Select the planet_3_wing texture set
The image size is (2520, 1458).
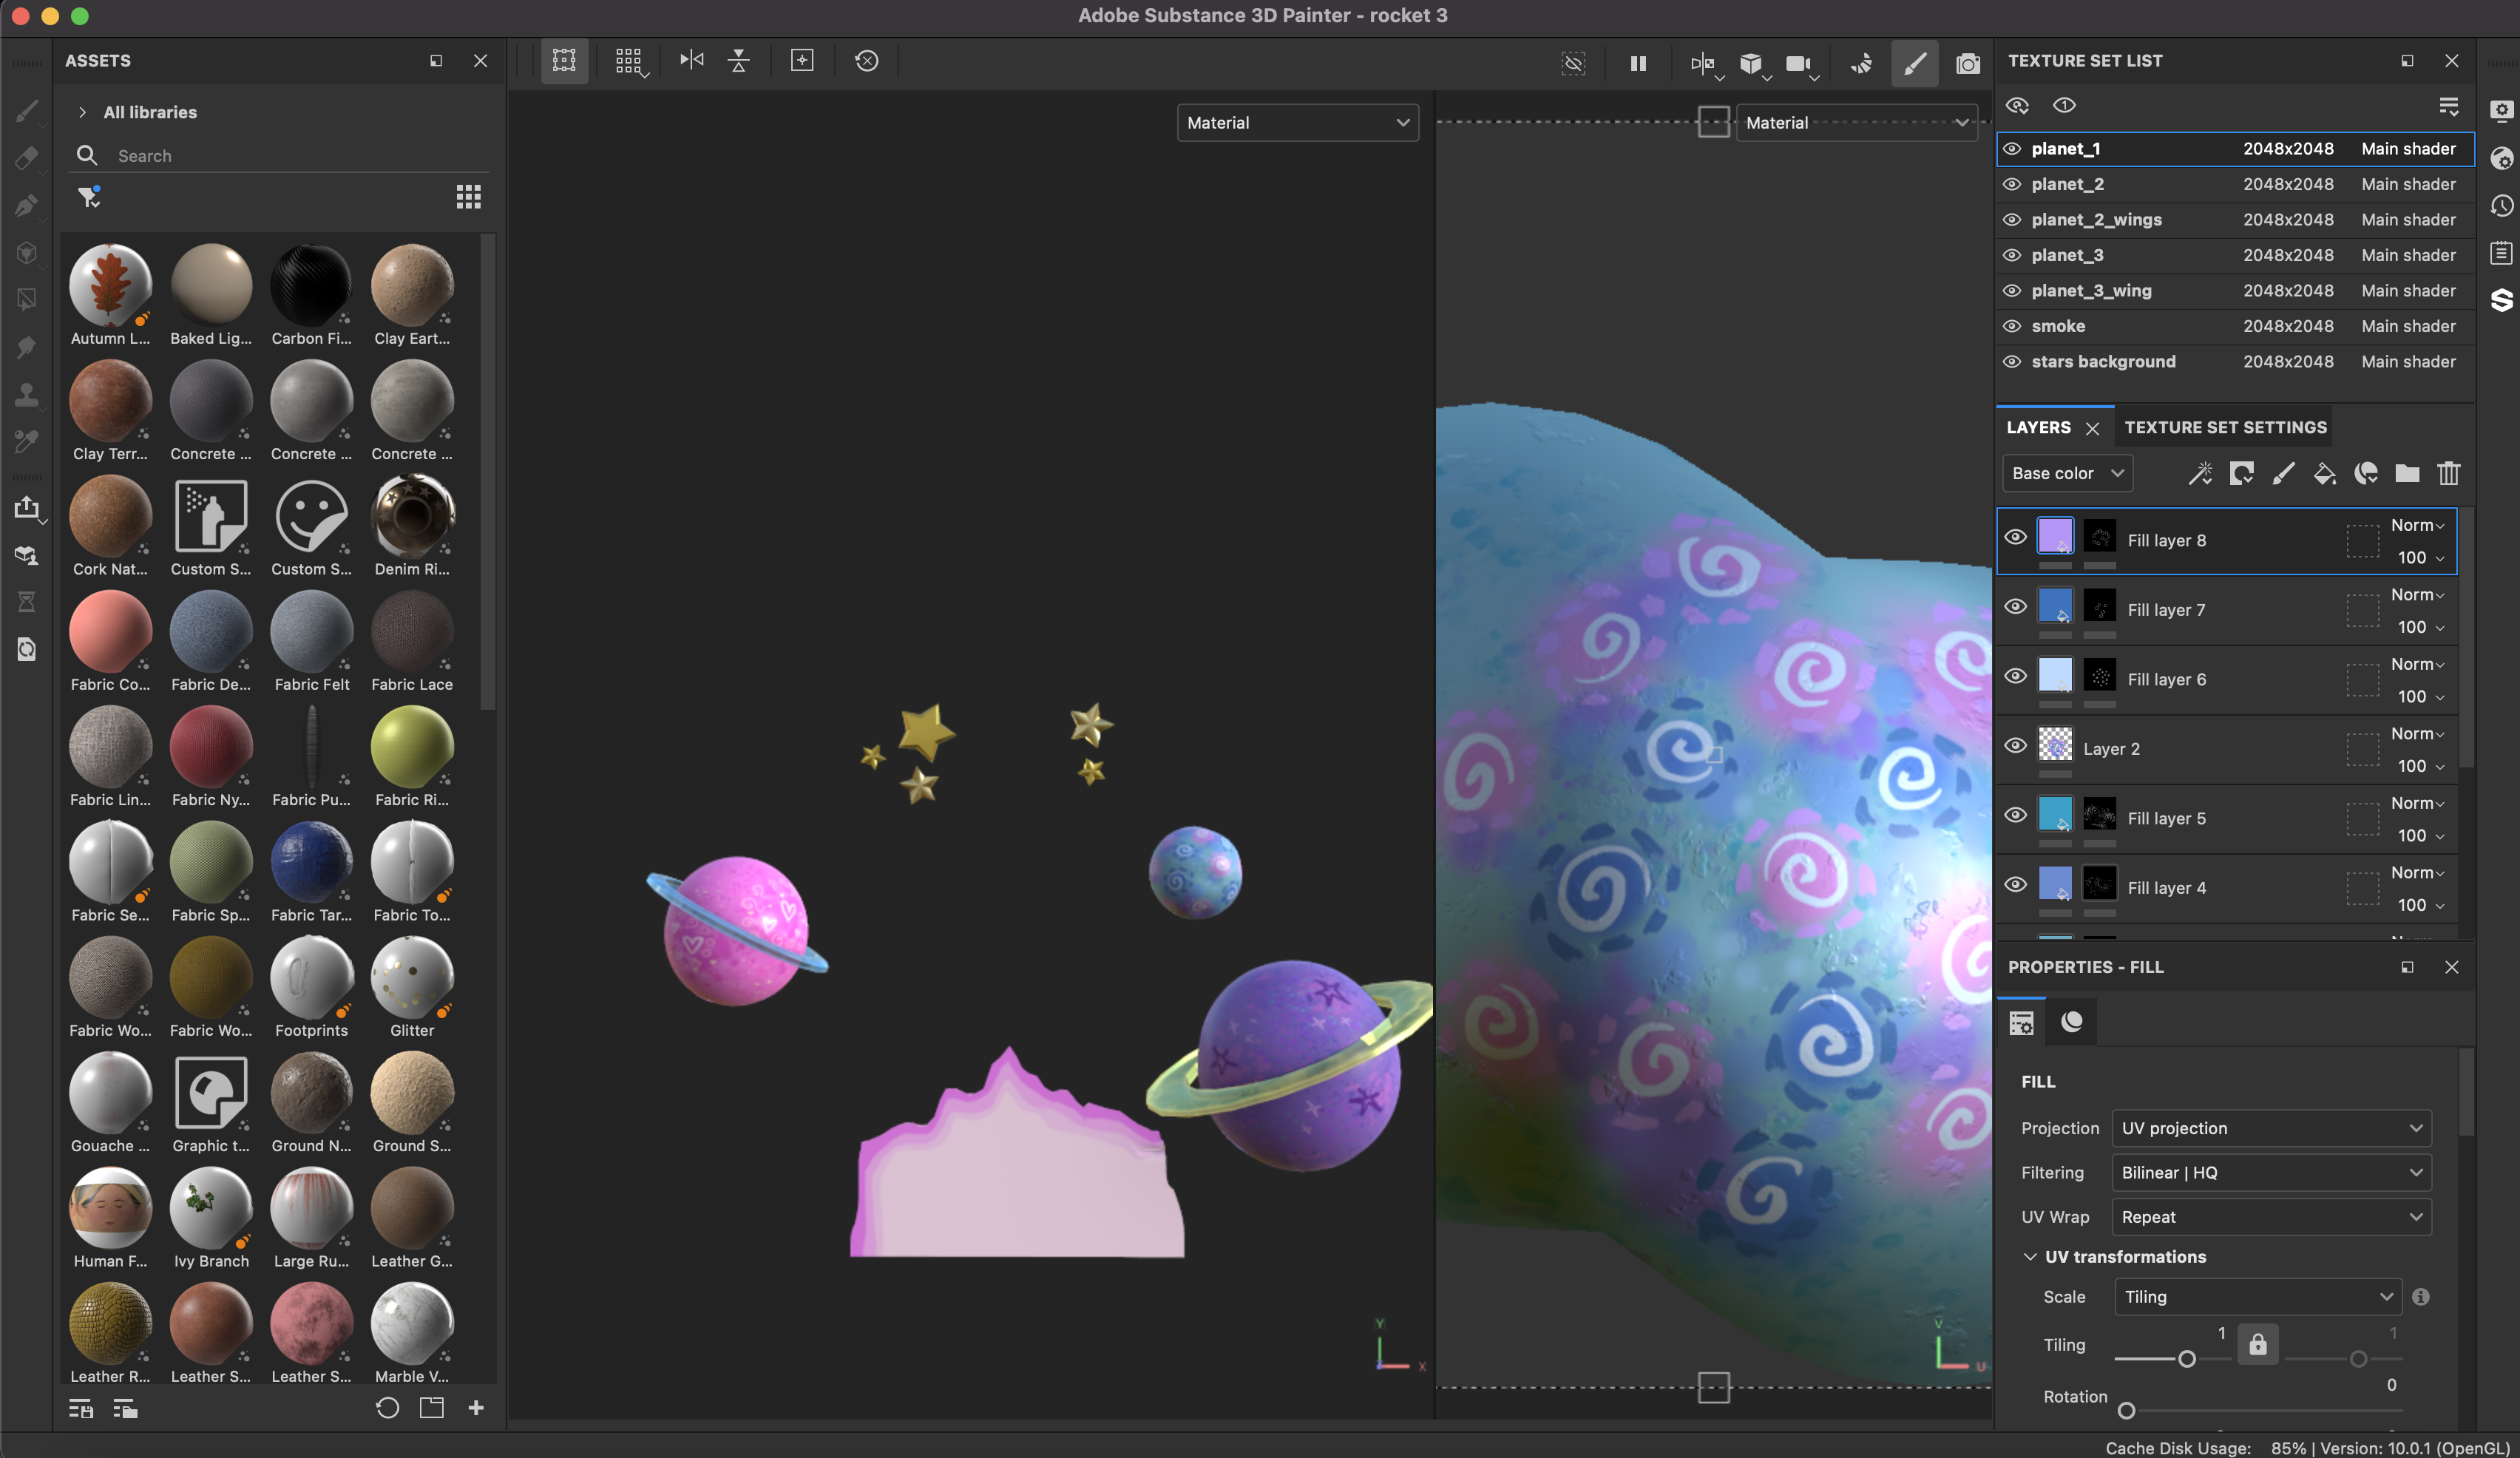pyautogui.click(x=2235, y=291)
